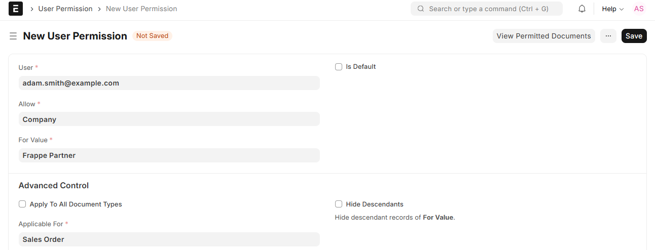Enable the Is Default checkbox

[339, 67]
